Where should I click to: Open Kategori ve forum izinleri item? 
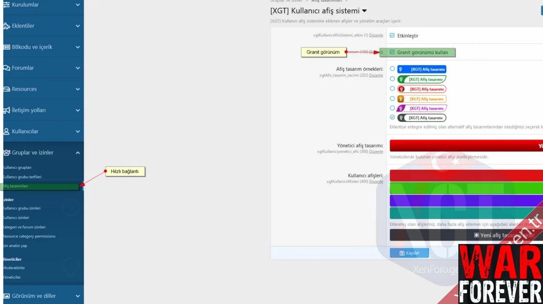pos(24,227)
